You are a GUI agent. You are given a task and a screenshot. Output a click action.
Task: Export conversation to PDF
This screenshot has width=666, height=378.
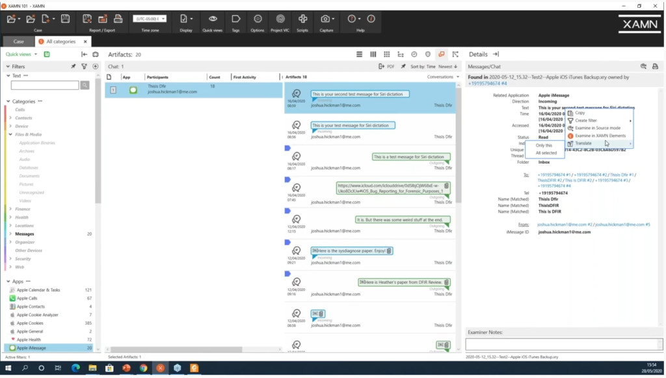click(x=386, y=67)
